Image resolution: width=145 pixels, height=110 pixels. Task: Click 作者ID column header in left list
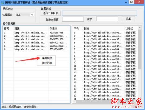tap(53, 29)
